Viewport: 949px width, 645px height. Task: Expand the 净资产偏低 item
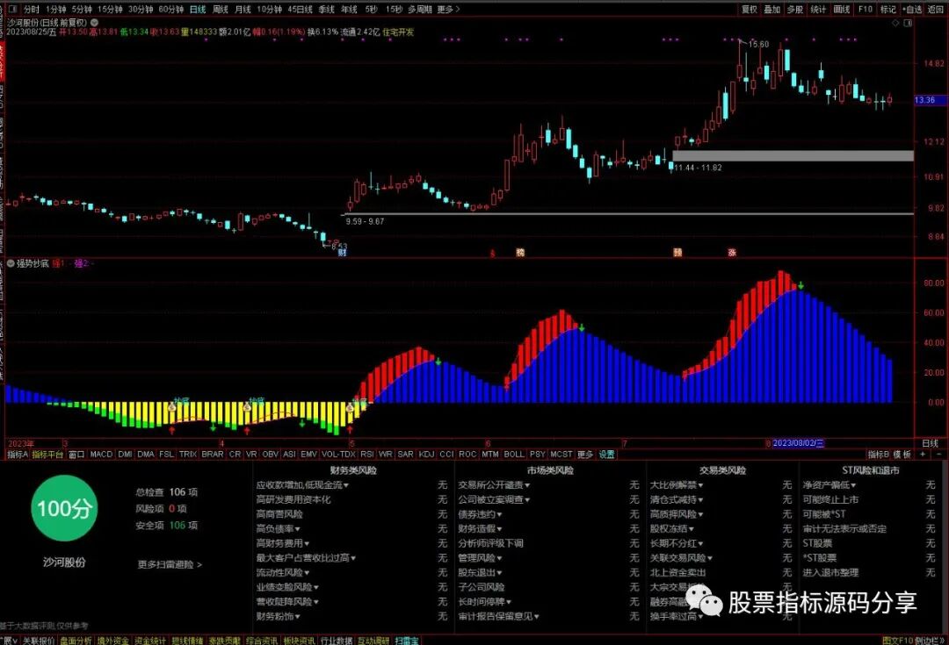pyautogui.click(x=829, y=484)
